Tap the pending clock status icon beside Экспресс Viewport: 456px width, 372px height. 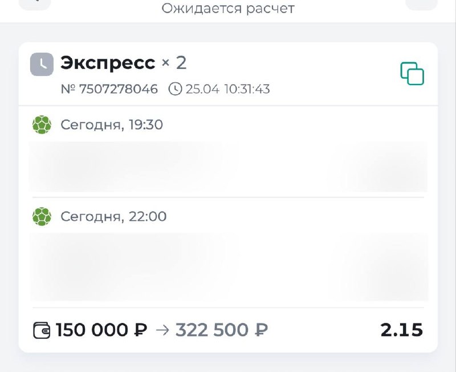click(x=42, y=64)
